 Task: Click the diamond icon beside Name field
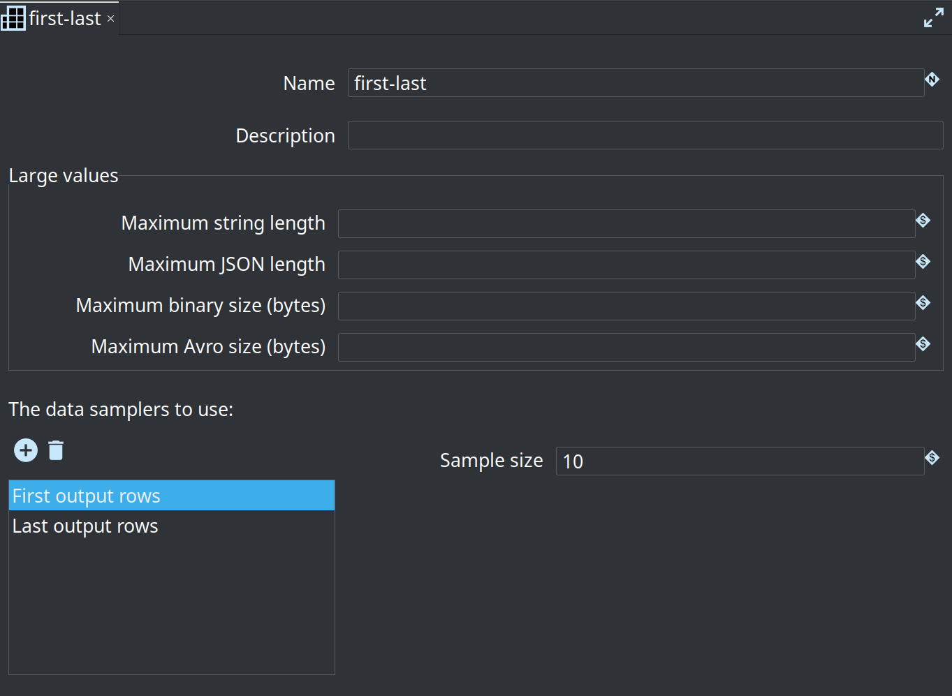pyautogui.click(x=932, y=79)
